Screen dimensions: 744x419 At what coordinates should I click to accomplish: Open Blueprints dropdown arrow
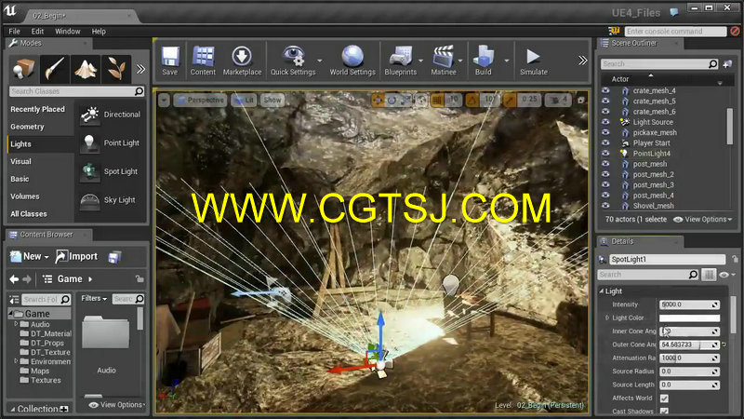420,61
